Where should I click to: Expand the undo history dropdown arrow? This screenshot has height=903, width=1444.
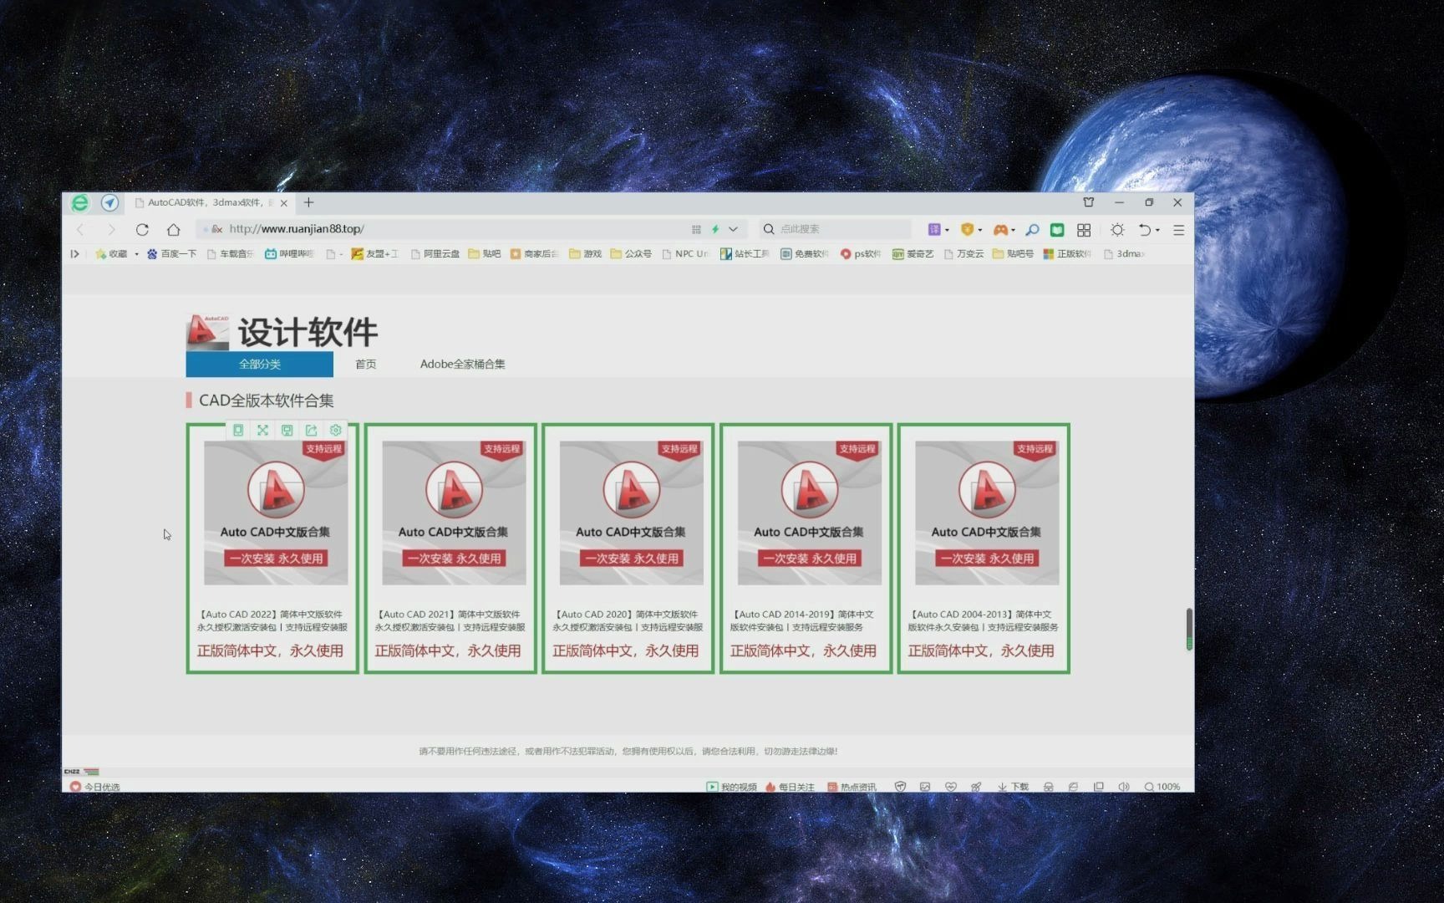[1157, 230]
